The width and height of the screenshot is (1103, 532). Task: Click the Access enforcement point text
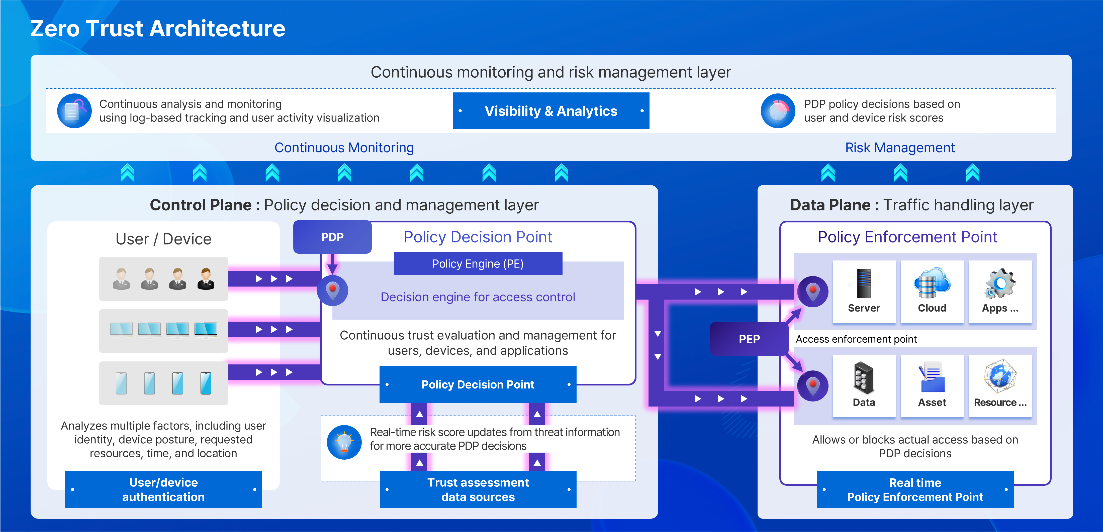pos(856,339)
